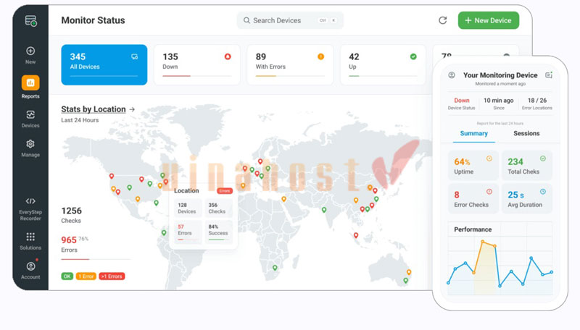The width and height of the screenshot is (580, 330).
Task: Click the refresh icon
Action: [443, 20]
